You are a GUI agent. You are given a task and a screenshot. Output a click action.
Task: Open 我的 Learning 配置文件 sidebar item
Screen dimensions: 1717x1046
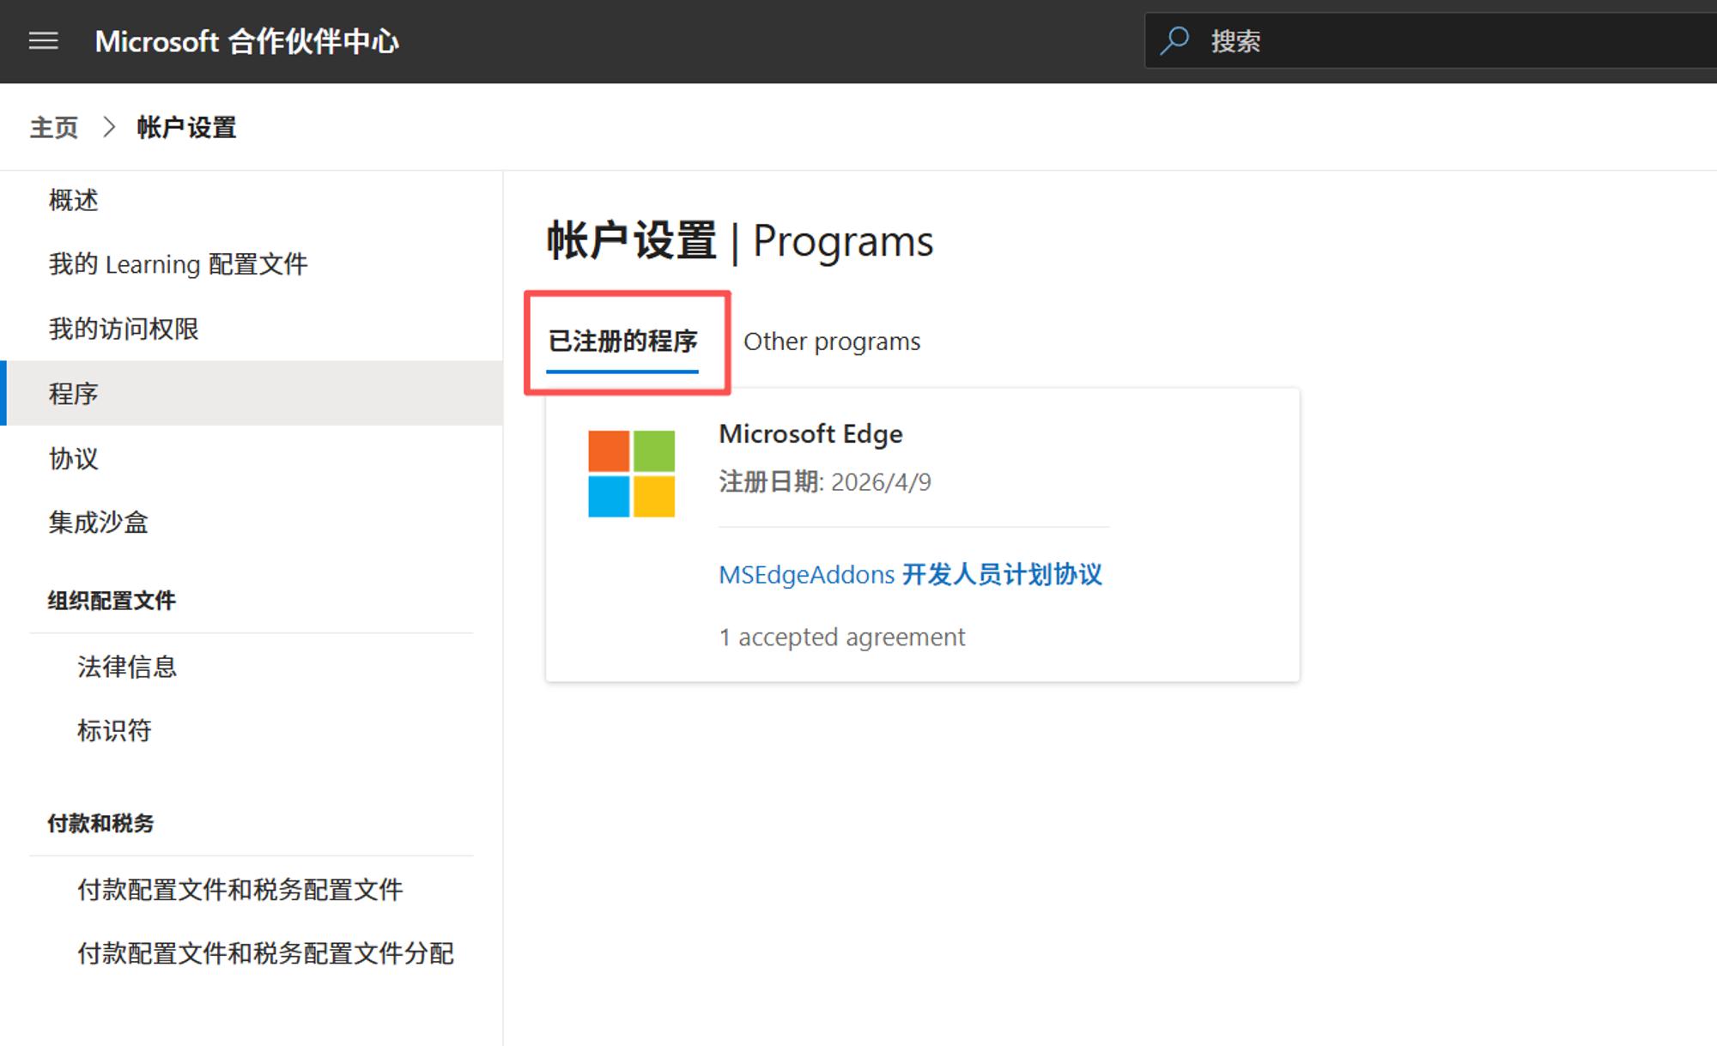point(178,264)
